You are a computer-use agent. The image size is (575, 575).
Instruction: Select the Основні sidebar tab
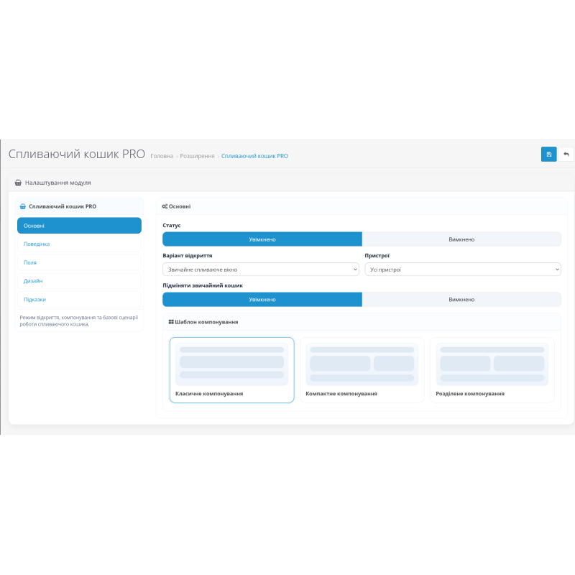79,226
